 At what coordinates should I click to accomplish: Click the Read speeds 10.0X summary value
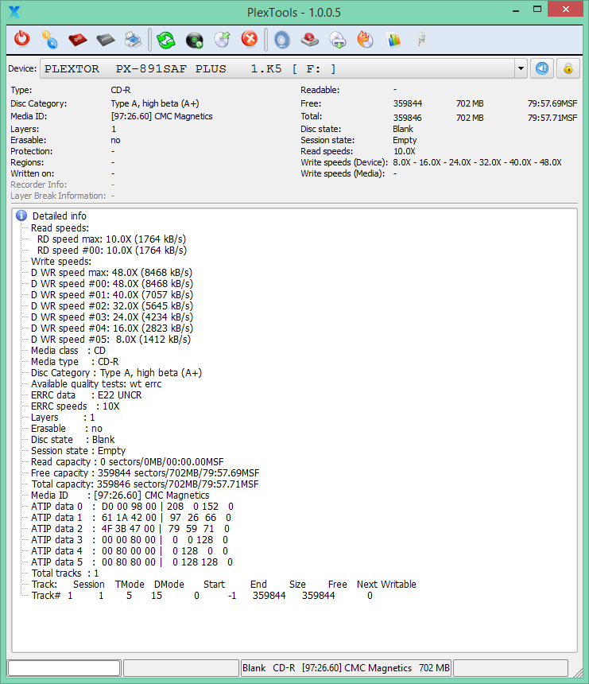pyautogui.click(x=405, y=151)
